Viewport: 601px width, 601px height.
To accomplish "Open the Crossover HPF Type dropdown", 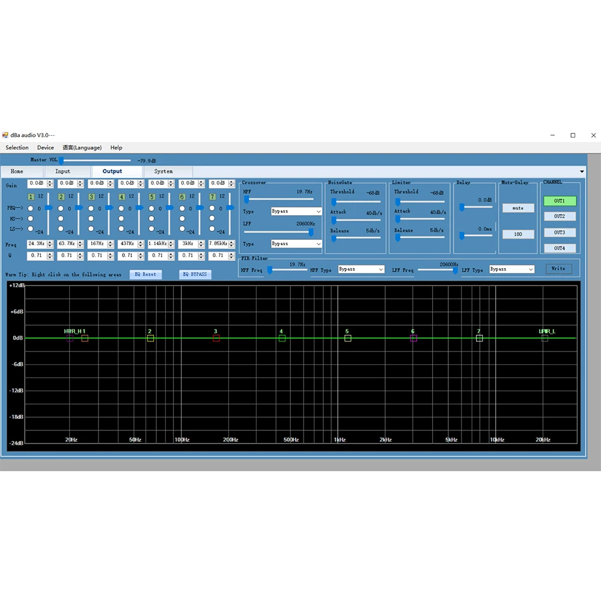I will 296,212.
